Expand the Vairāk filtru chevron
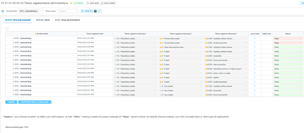The image size is (304, 133). tap(99, 11)
